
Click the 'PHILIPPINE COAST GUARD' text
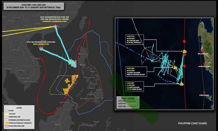click(192, 123)
